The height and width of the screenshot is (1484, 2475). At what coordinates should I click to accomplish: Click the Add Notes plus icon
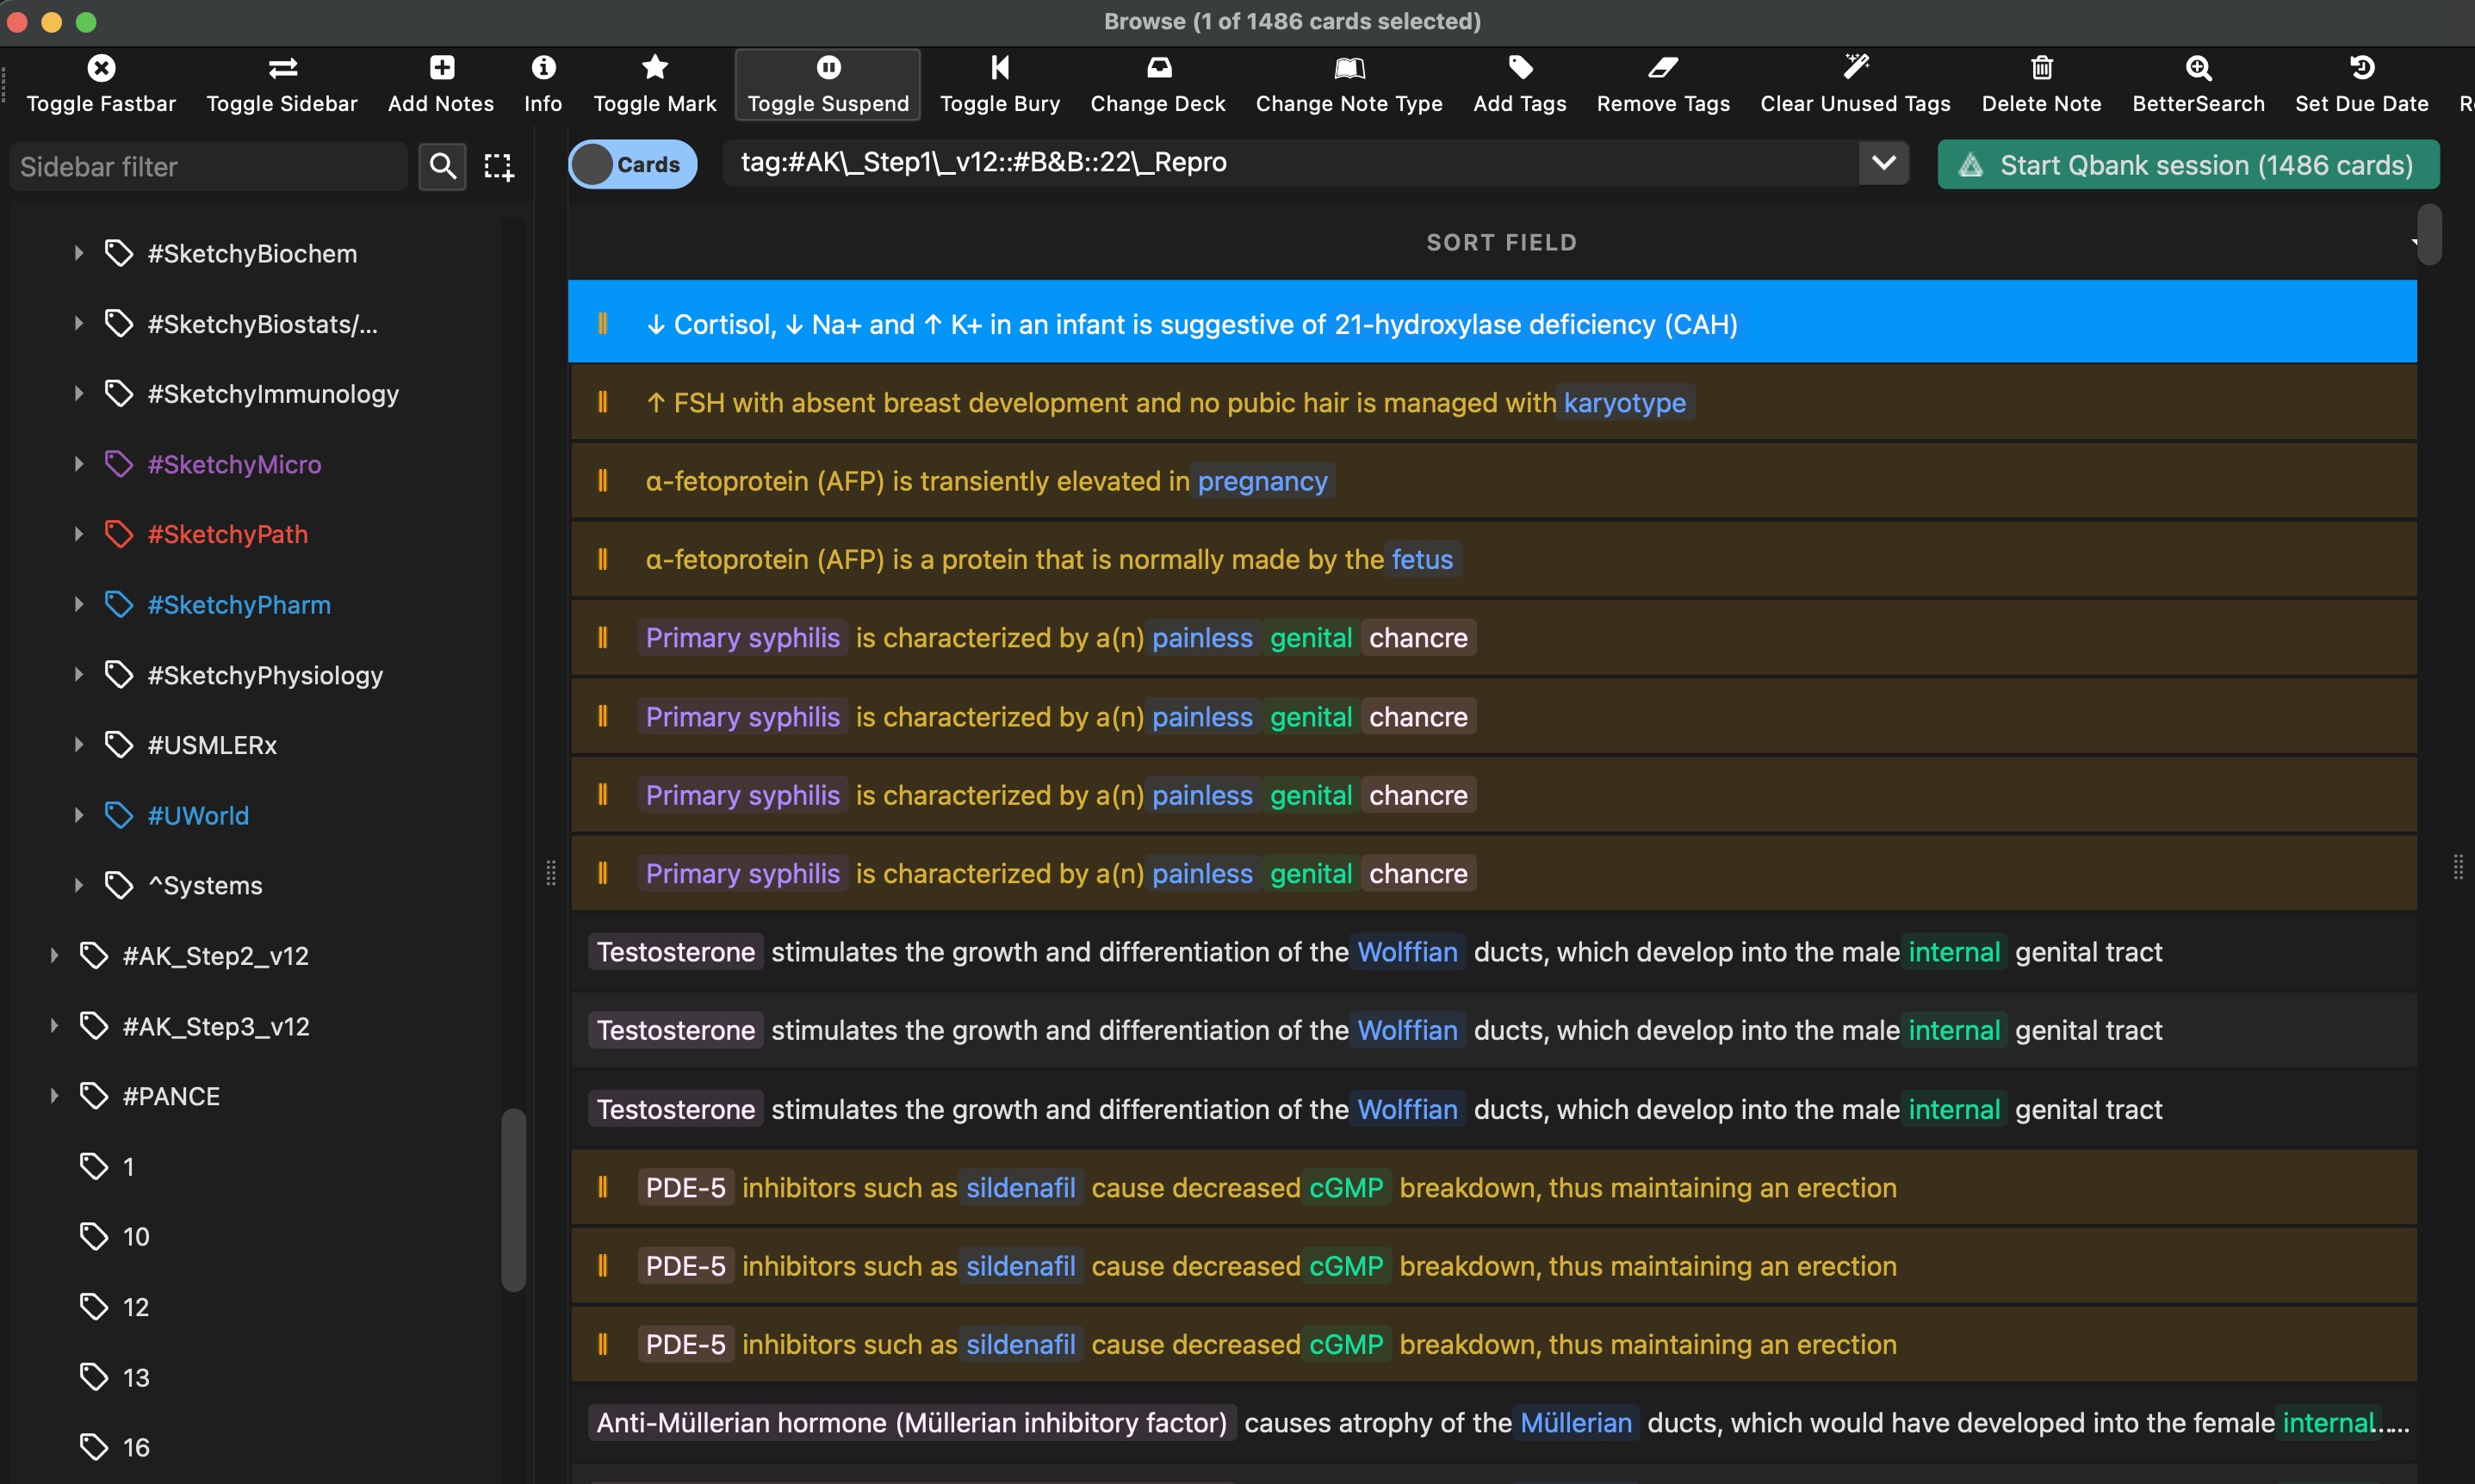[441, 68]
